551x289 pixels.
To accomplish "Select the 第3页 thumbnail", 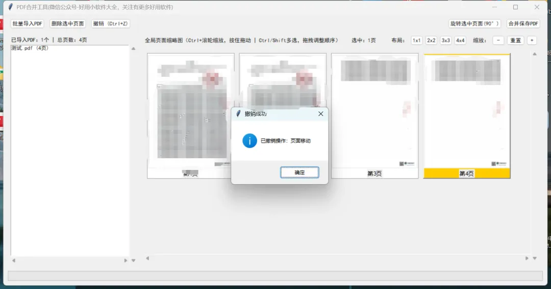I will [x=375, y=115].
